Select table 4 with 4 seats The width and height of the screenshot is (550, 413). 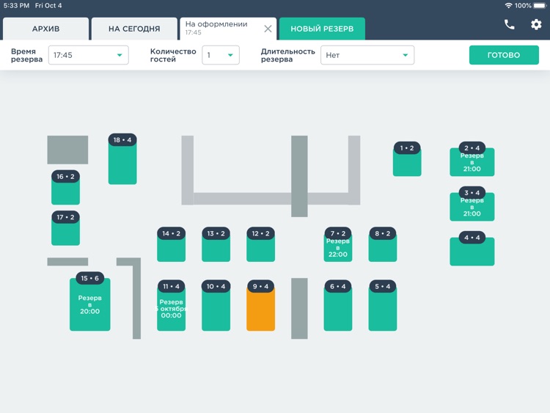[472, 249]
